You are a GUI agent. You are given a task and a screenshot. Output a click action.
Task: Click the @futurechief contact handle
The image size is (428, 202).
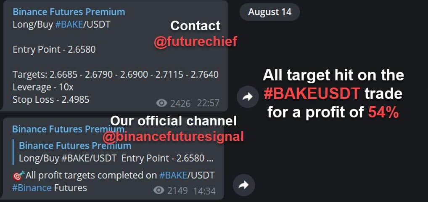pyautogui.click(x=195, y=42)
